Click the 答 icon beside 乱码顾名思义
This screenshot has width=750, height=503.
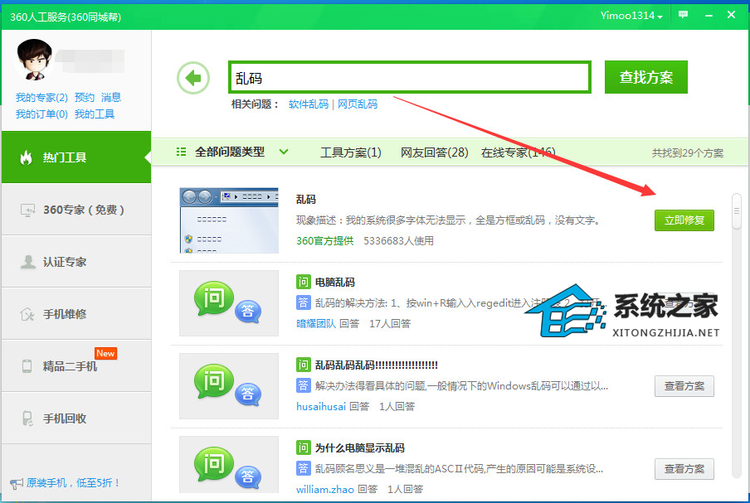pos(304,468)
